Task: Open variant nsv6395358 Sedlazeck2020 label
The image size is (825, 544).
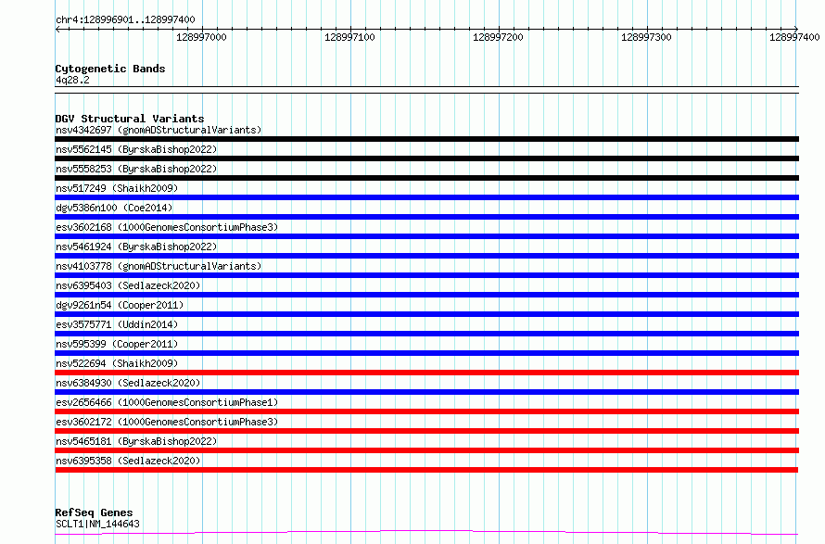Action: 128,461
